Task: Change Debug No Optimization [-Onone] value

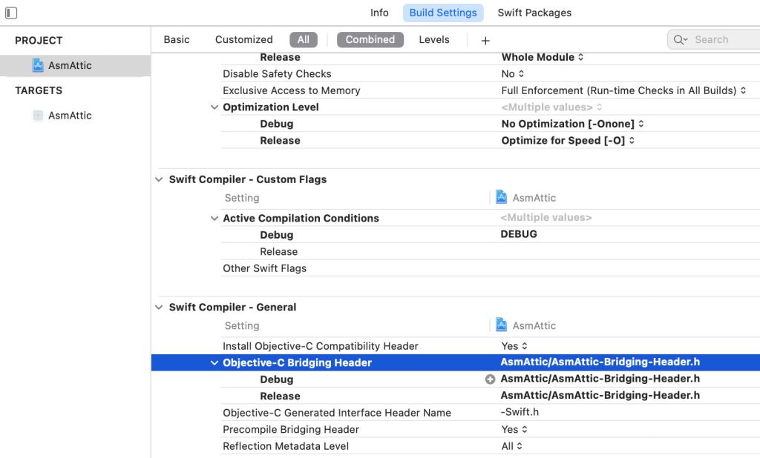Action: tap(572, 124)
